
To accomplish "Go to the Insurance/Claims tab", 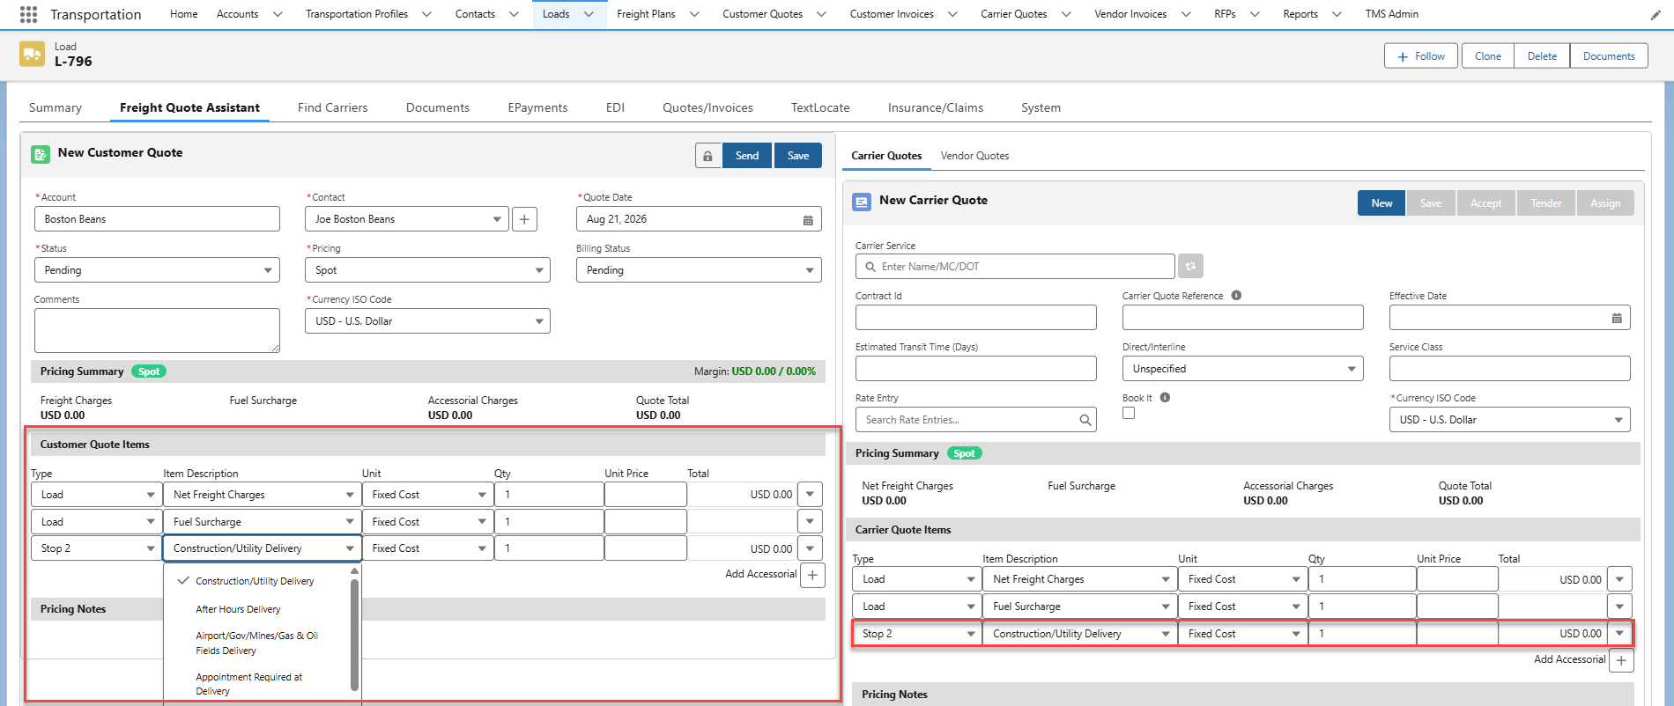I will pos(936,107).
